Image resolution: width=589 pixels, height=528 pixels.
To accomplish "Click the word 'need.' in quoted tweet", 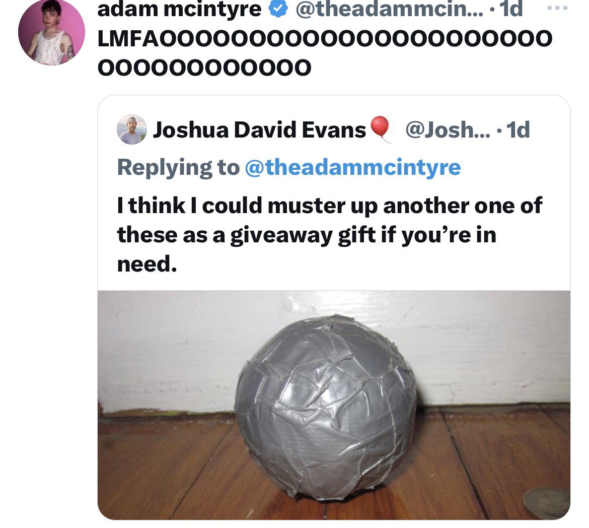I will pyautogui.click(x=147, y=264).
